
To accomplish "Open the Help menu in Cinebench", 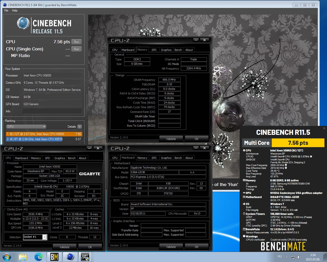I will pos(15,10).
